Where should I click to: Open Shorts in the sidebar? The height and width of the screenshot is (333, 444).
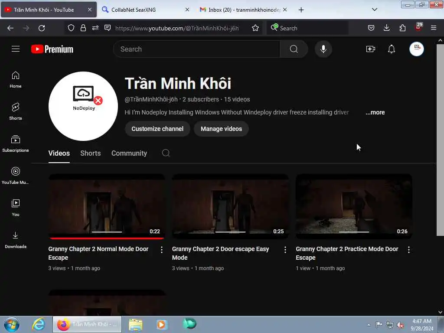(16, 111)
